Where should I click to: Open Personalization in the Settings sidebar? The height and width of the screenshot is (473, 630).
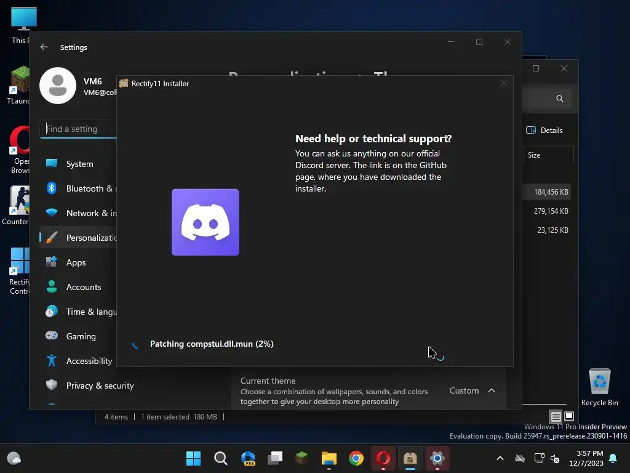point(79,237)
